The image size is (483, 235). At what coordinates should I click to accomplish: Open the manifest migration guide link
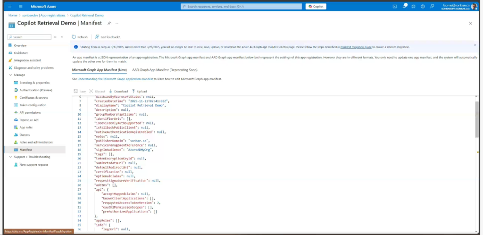(x=356, y=47)
